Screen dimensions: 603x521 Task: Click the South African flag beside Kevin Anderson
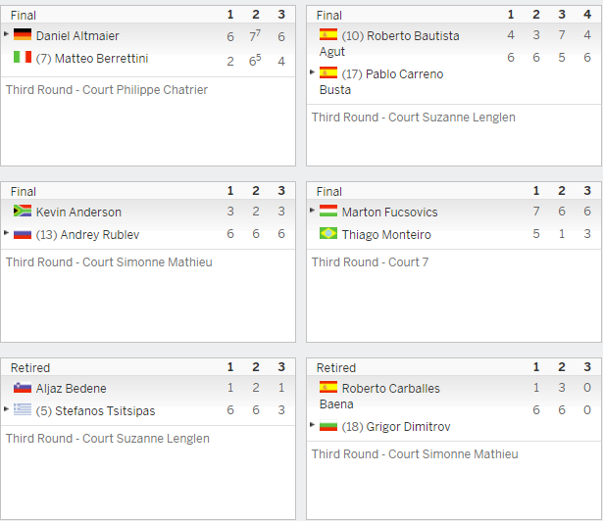click(x=23, y=211)
